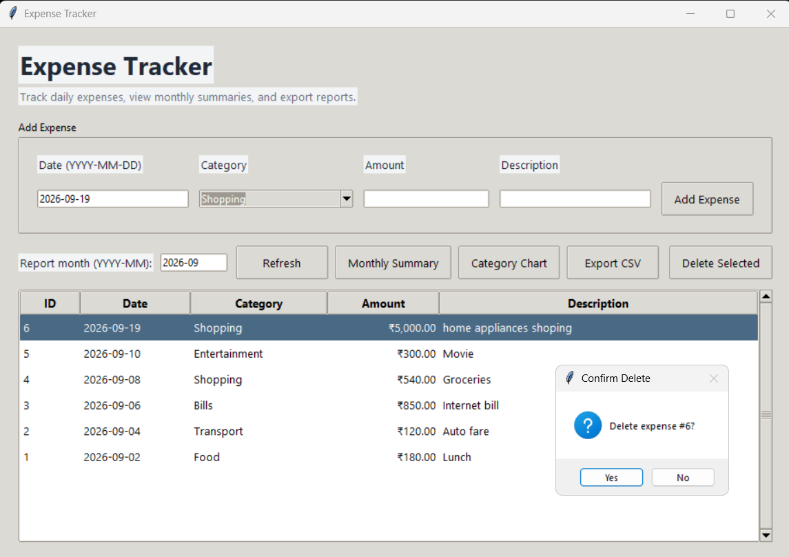Click Export CSV button

click(x=613, y=263)
